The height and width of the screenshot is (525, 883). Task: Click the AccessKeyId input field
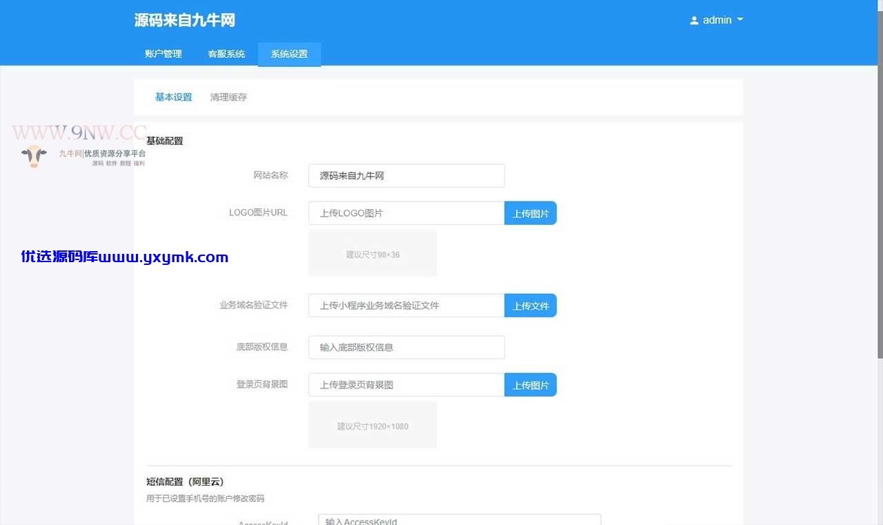point(459,519)
